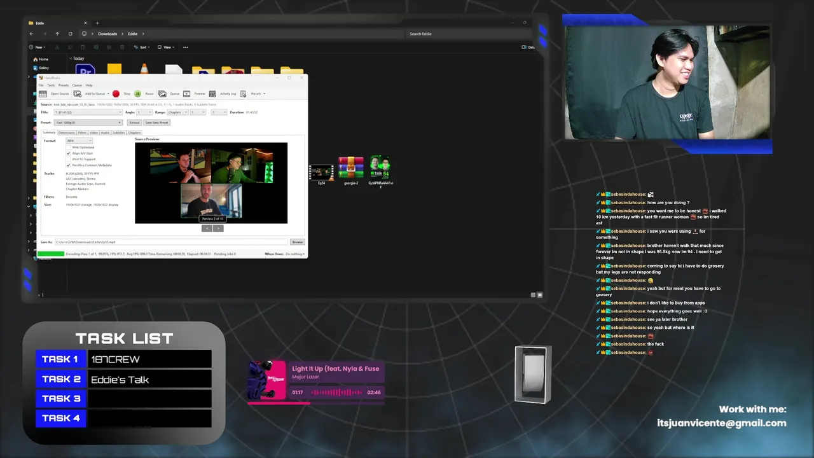
Task: Go up one folder in File Explorer
Action: [x=57, y=34]
